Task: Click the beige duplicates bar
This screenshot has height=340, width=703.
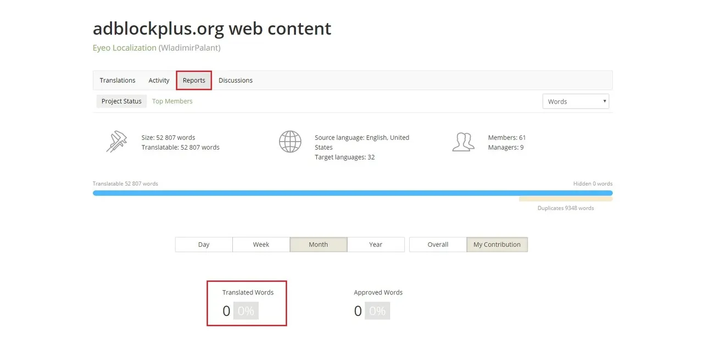Action: [x=566, y=199]
